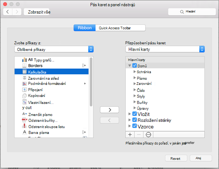Expand the Vzorce tab
Screen dimensions: 219x169
tap(130, 126)
